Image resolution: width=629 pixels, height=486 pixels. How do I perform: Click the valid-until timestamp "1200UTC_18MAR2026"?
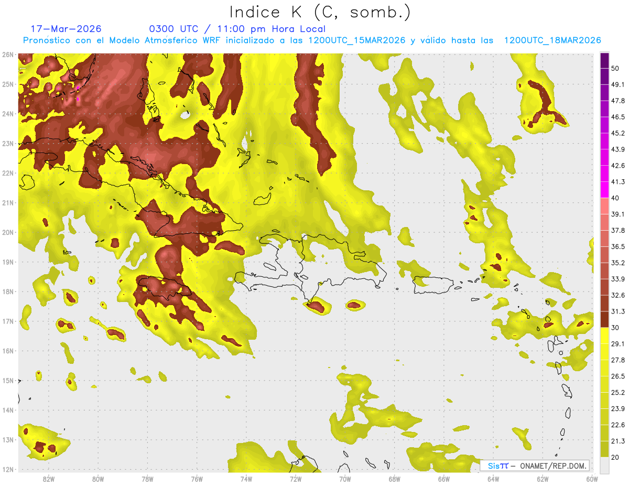pos(552,40)
